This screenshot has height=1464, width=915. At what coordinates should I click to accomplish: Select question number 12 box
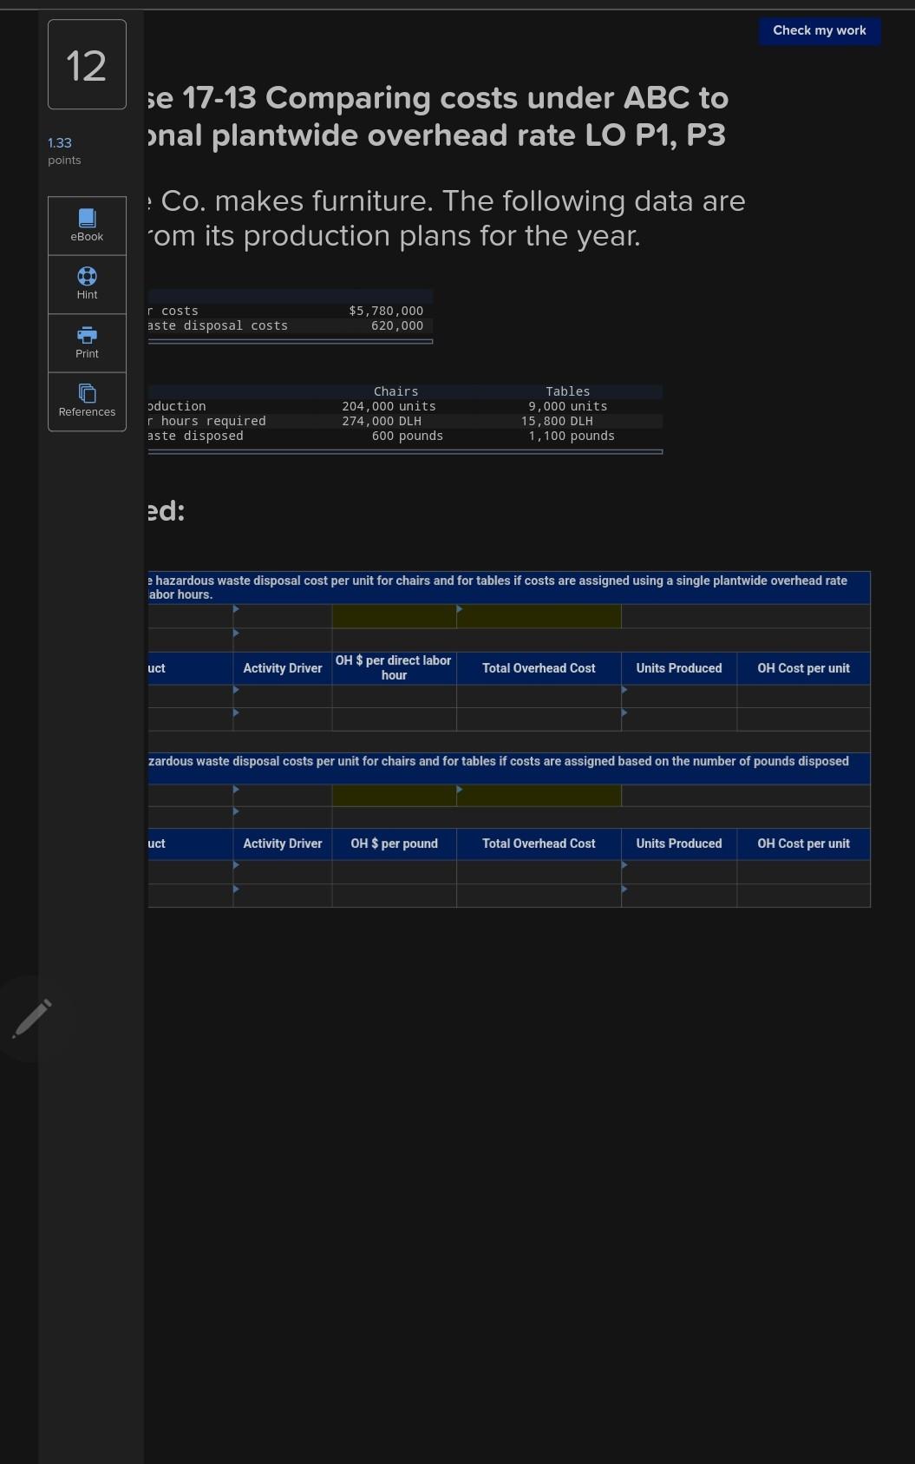point(87,65)
